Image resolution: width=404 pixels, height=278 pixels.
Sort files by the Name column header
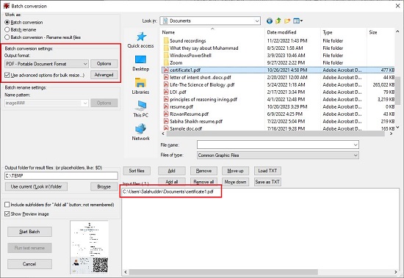[168, 32]
